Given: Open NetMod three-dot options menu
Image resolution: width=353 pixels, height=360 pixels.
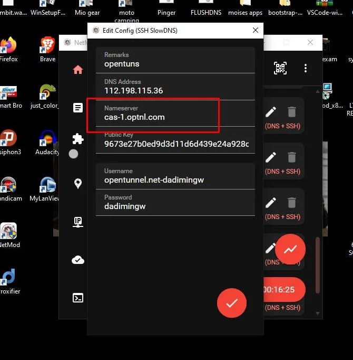Looking at the screenshot, I should point(306,68).
